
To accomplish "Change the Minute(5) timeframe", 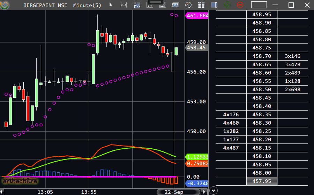I will (87, 5).
